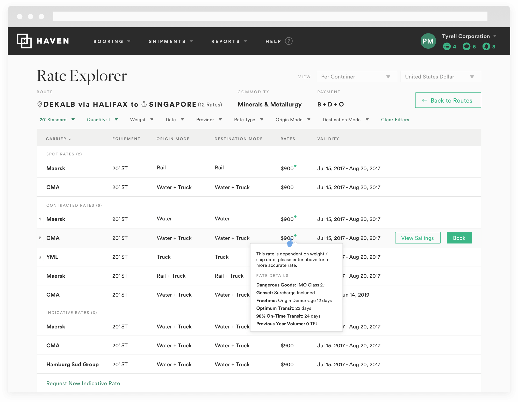Viewport: 518px width, 402px height.
Task: Open the notifications bell icon showing 3
Action: tap(486, 47)
